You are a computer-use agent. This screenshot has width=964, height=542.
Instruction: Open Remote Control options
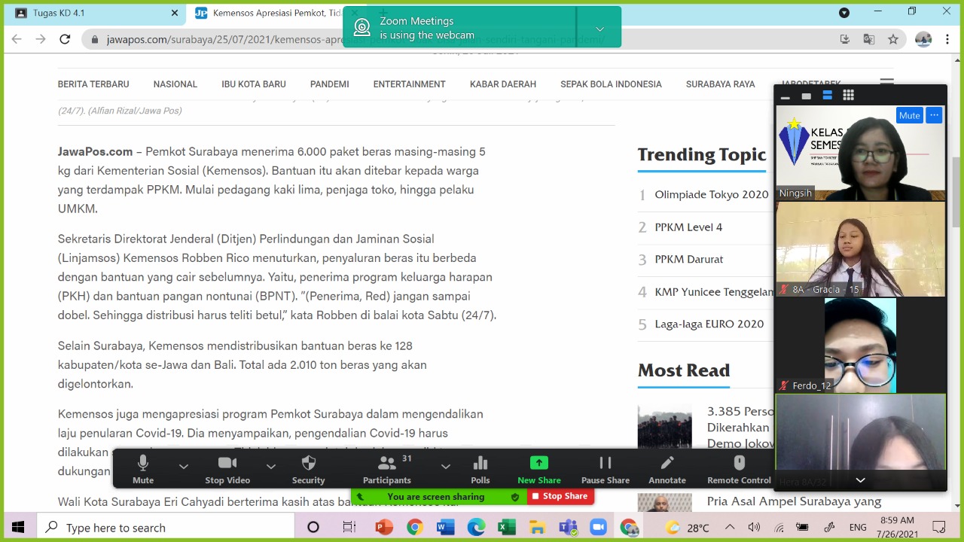[x=738, y=470]
